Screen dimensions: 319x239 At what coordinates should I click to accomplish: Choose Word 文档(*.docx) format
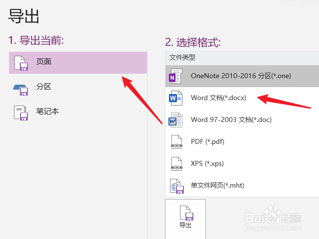point(242,98)
